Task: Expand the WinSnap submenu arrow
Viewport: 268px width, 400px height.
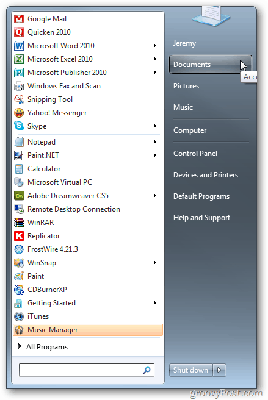Action: point(155,263)
